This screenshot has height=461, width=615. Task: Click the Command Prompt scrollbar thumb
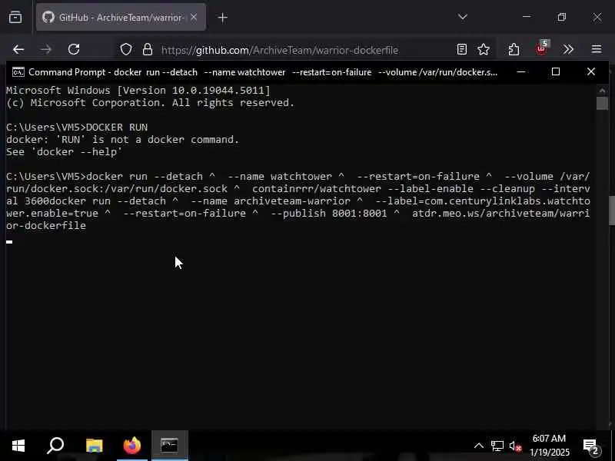click(602, 103)
